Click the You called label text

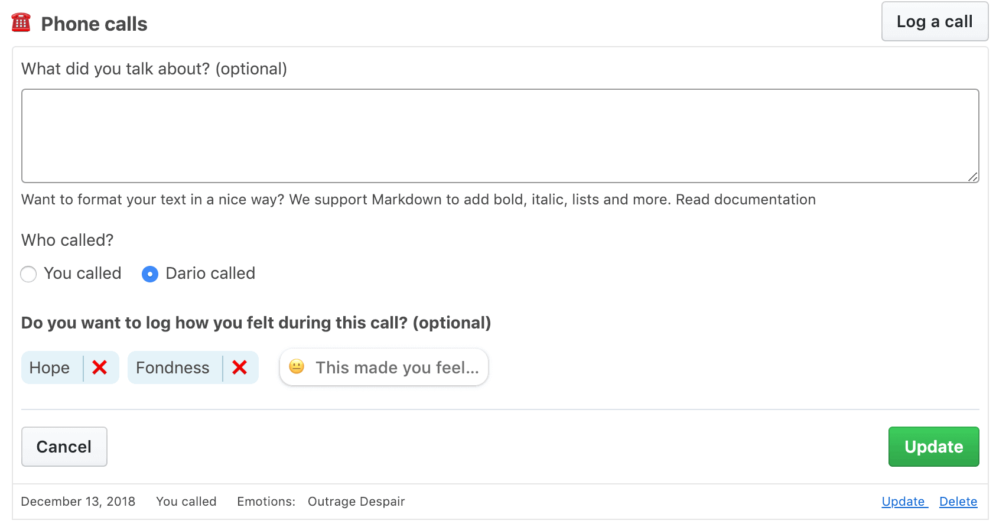[x=83, y=273]
